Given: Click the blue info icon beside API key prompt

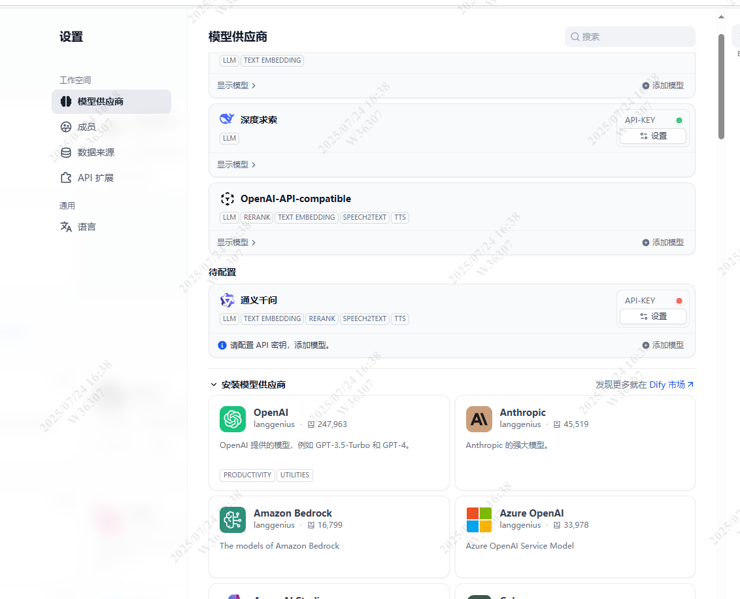Looking at the screenshot, I should (222, 345).
